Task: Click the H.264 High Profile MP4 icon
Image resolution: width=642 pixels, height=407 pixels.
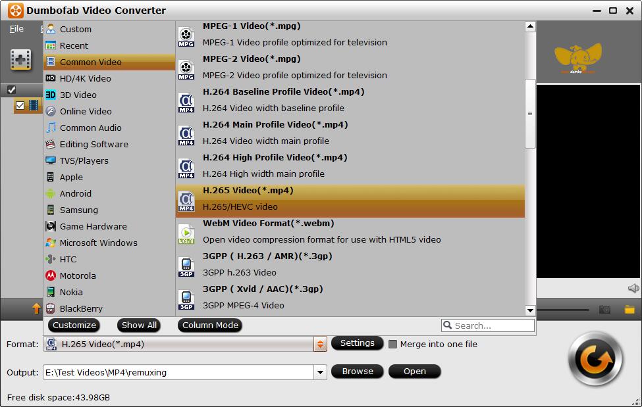Action: (x=186, y=168)
